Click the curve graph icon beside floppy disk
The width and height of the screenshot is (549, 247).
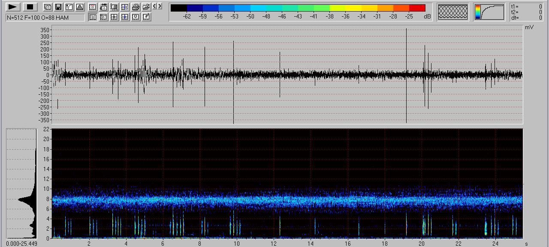point(69,7)
